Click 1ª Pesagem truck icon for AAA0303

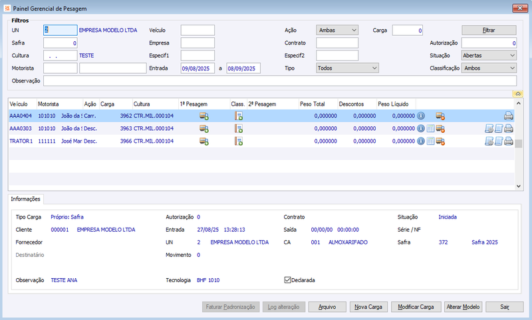204,129
